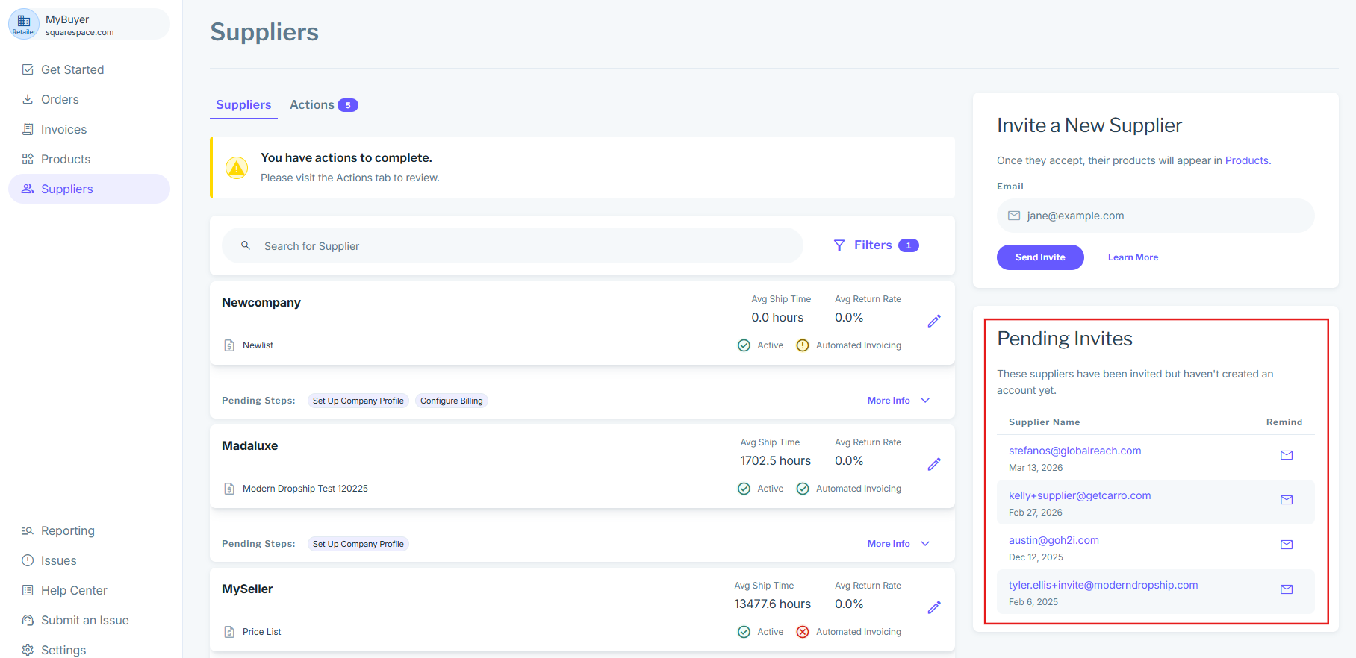The height and width of the screenshot is (658, 1356).
Task: Click the Configure Billing pending step
Action: coord(451,401)
